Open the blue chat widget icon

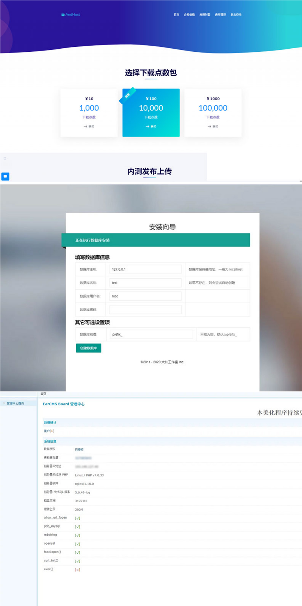5,176
